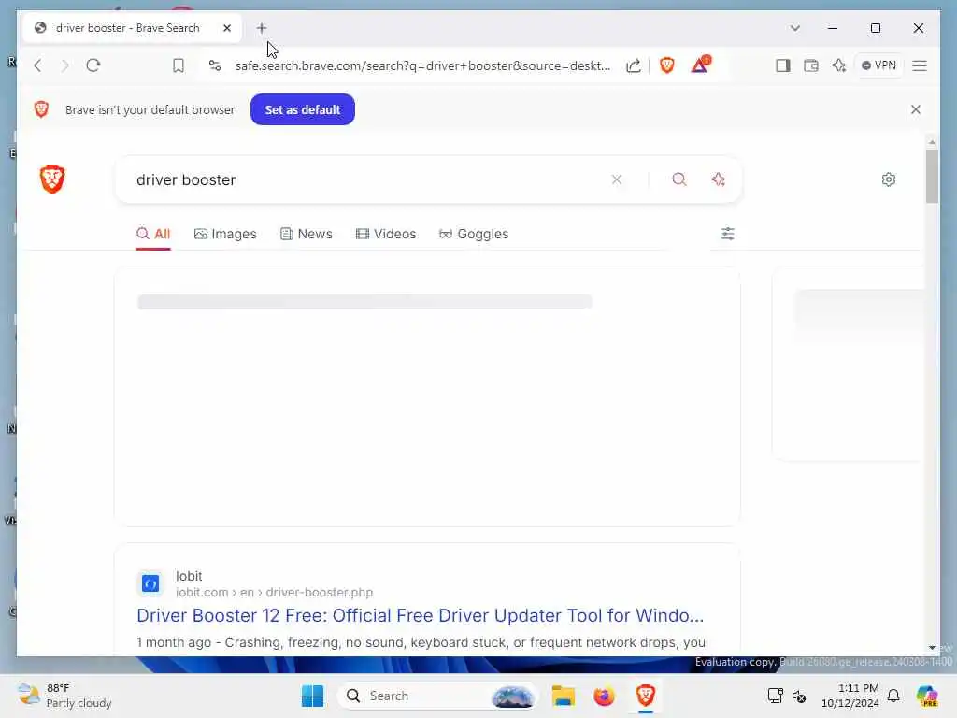Switch to Images results
The width and height of the screenshot is (957, 718).
click(225, 234)
